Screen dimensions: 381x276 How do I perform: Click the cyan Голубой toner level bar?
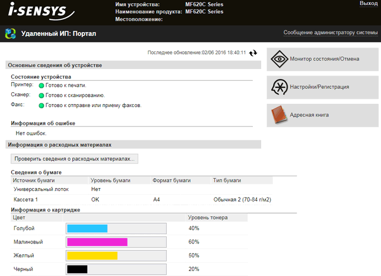116,229
